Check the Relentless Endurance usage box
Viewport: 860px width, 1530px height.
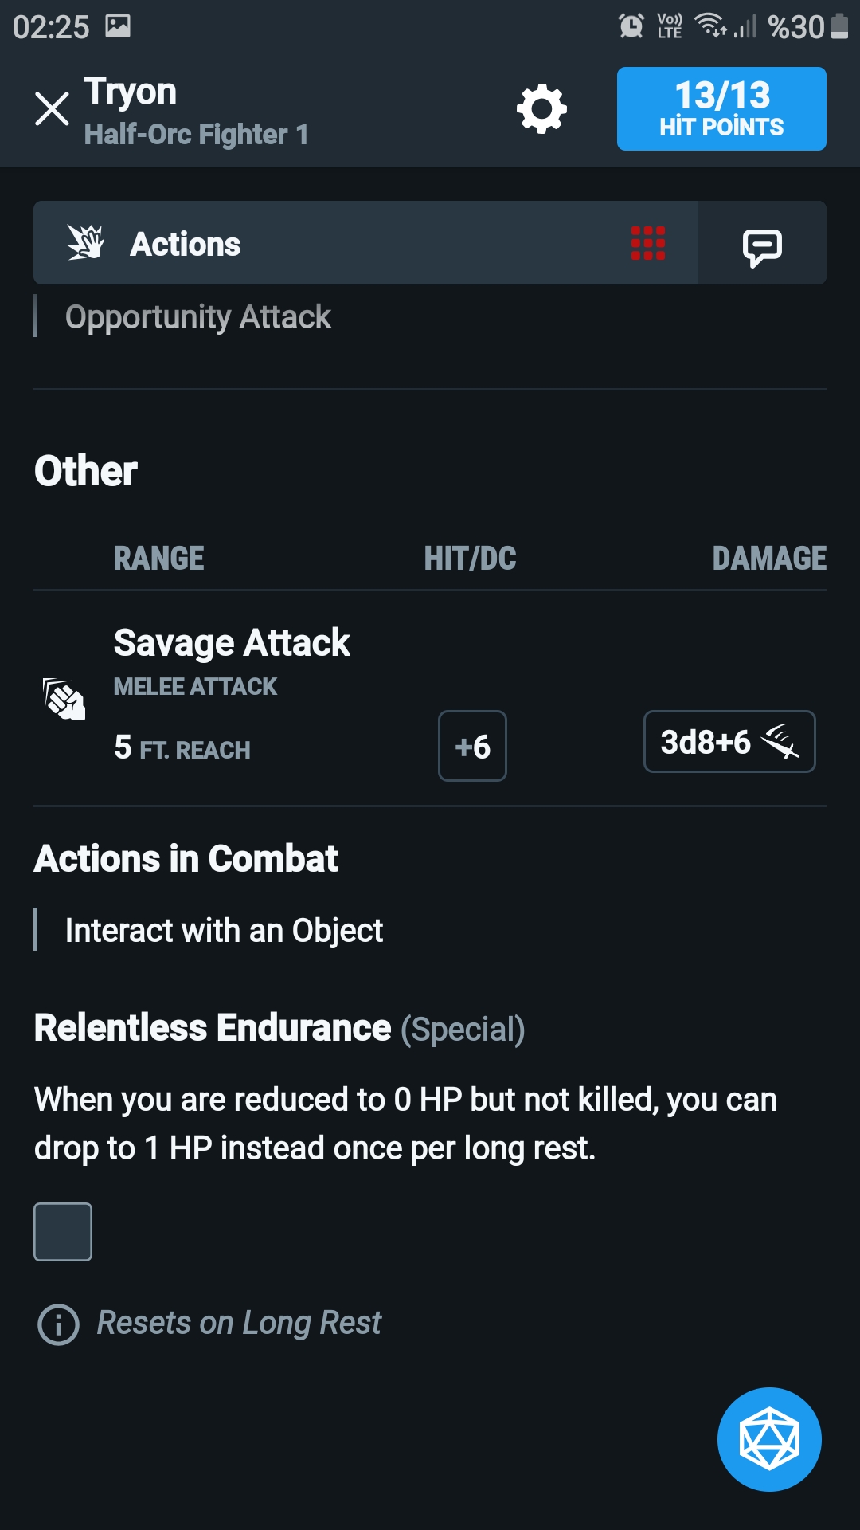tap(63, 1232)
